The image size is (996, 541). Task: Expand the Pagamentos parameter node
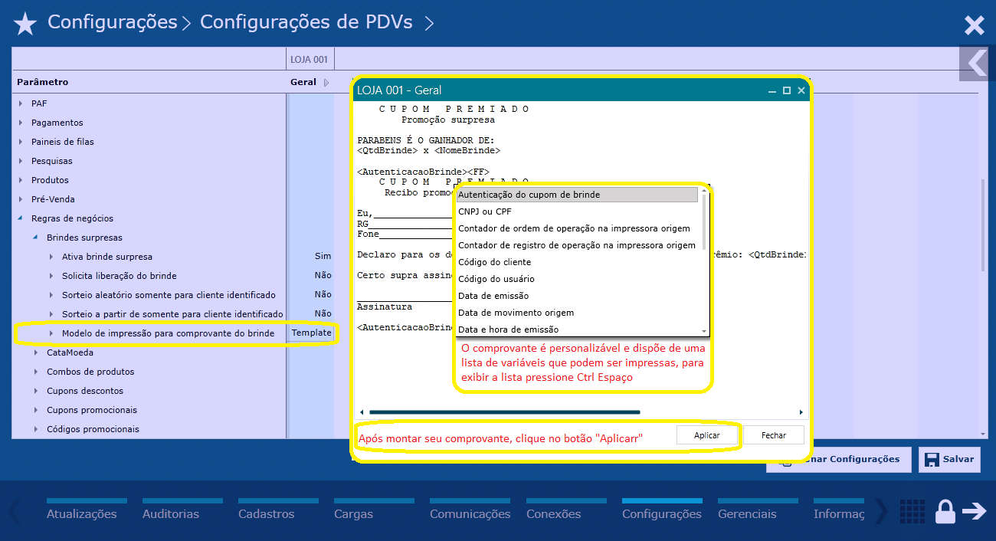tap(21, 123)
